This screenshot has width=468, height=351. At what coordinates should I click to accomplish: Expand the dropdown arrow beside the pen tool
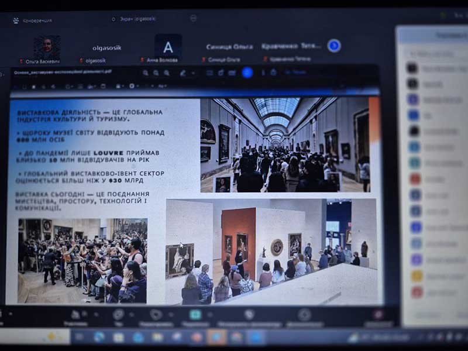(192, 73)
